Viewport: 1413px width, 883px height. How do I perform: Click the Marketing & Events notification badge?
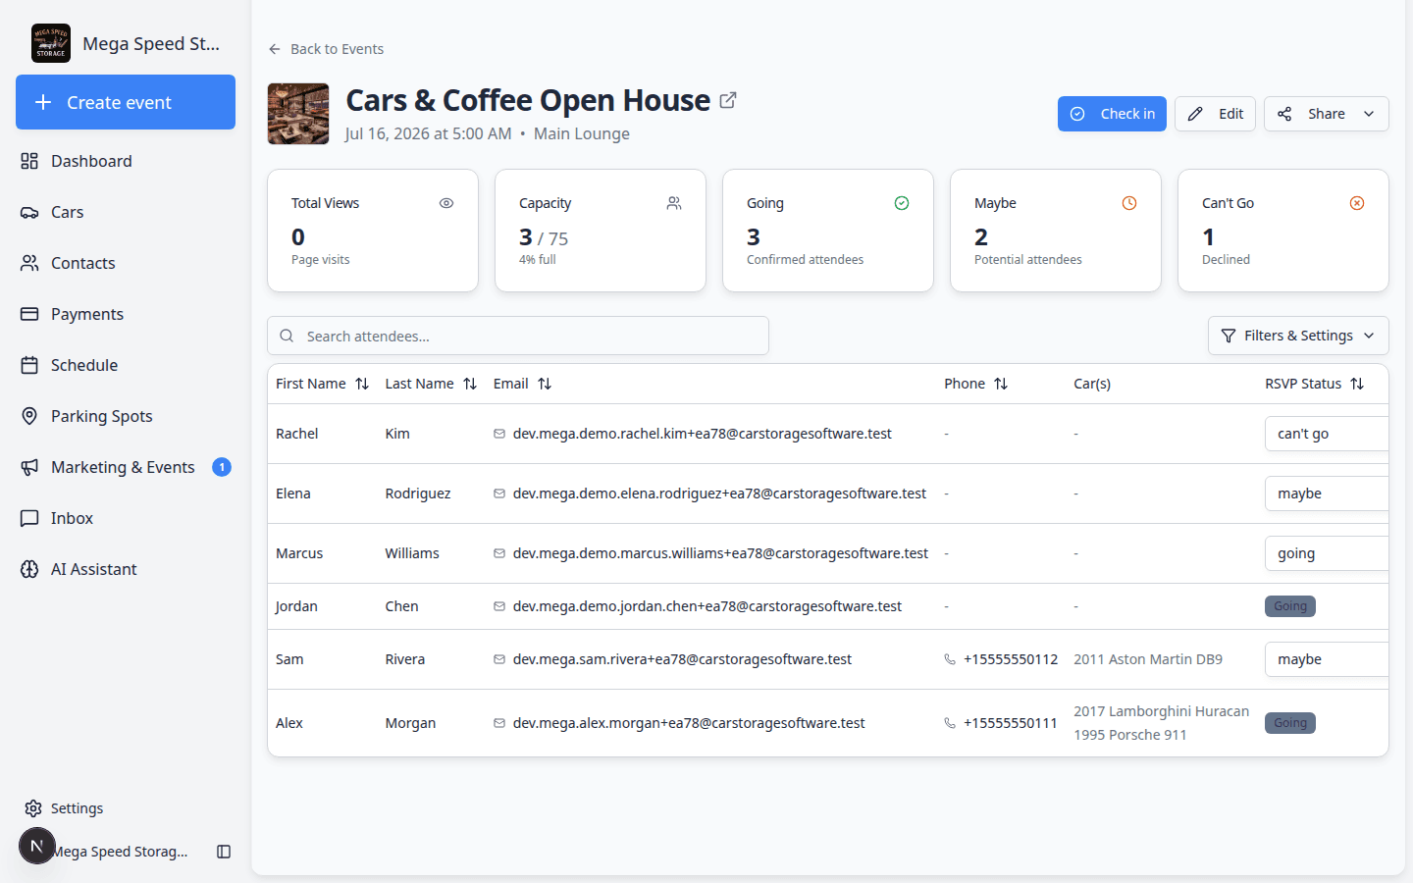click(222, 467)
